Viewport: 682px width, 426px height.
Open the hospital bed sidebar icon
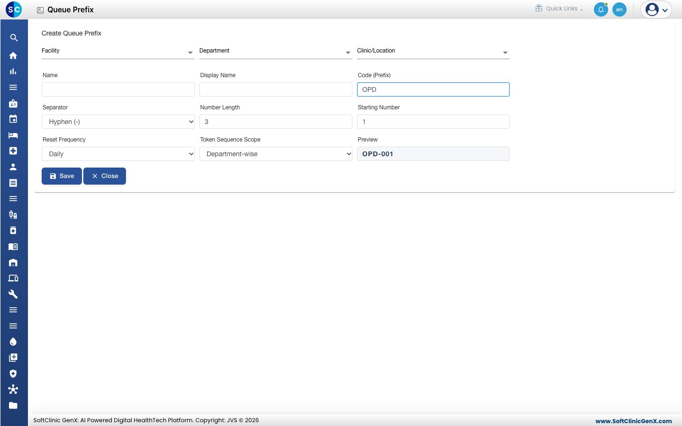point(13,135)
